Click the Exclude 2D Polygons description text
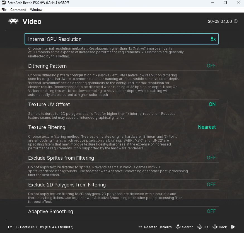Viewport: 244px width, 233px height. 105,198
